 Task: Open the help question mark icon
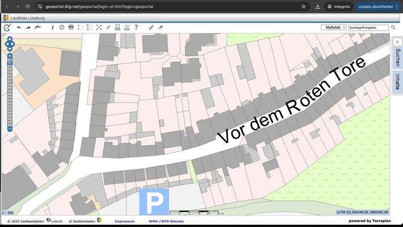pyautogui.click(x=136, y=27)
